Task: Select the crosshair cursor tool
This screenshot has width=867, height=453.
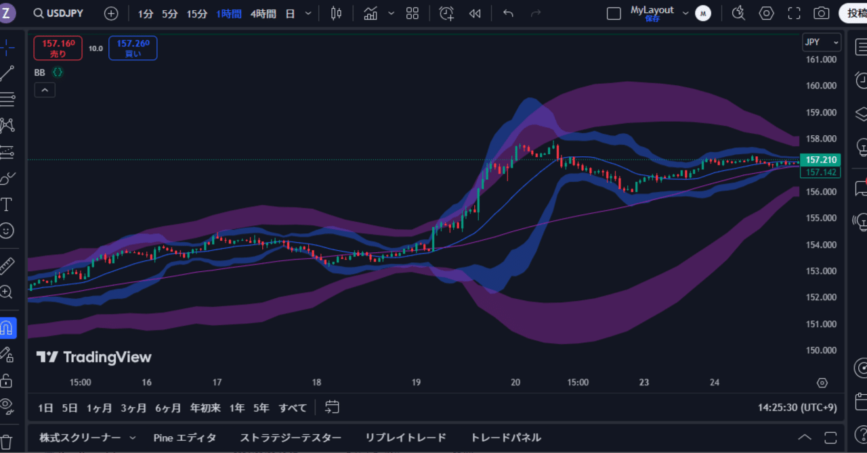Action: 7,47
